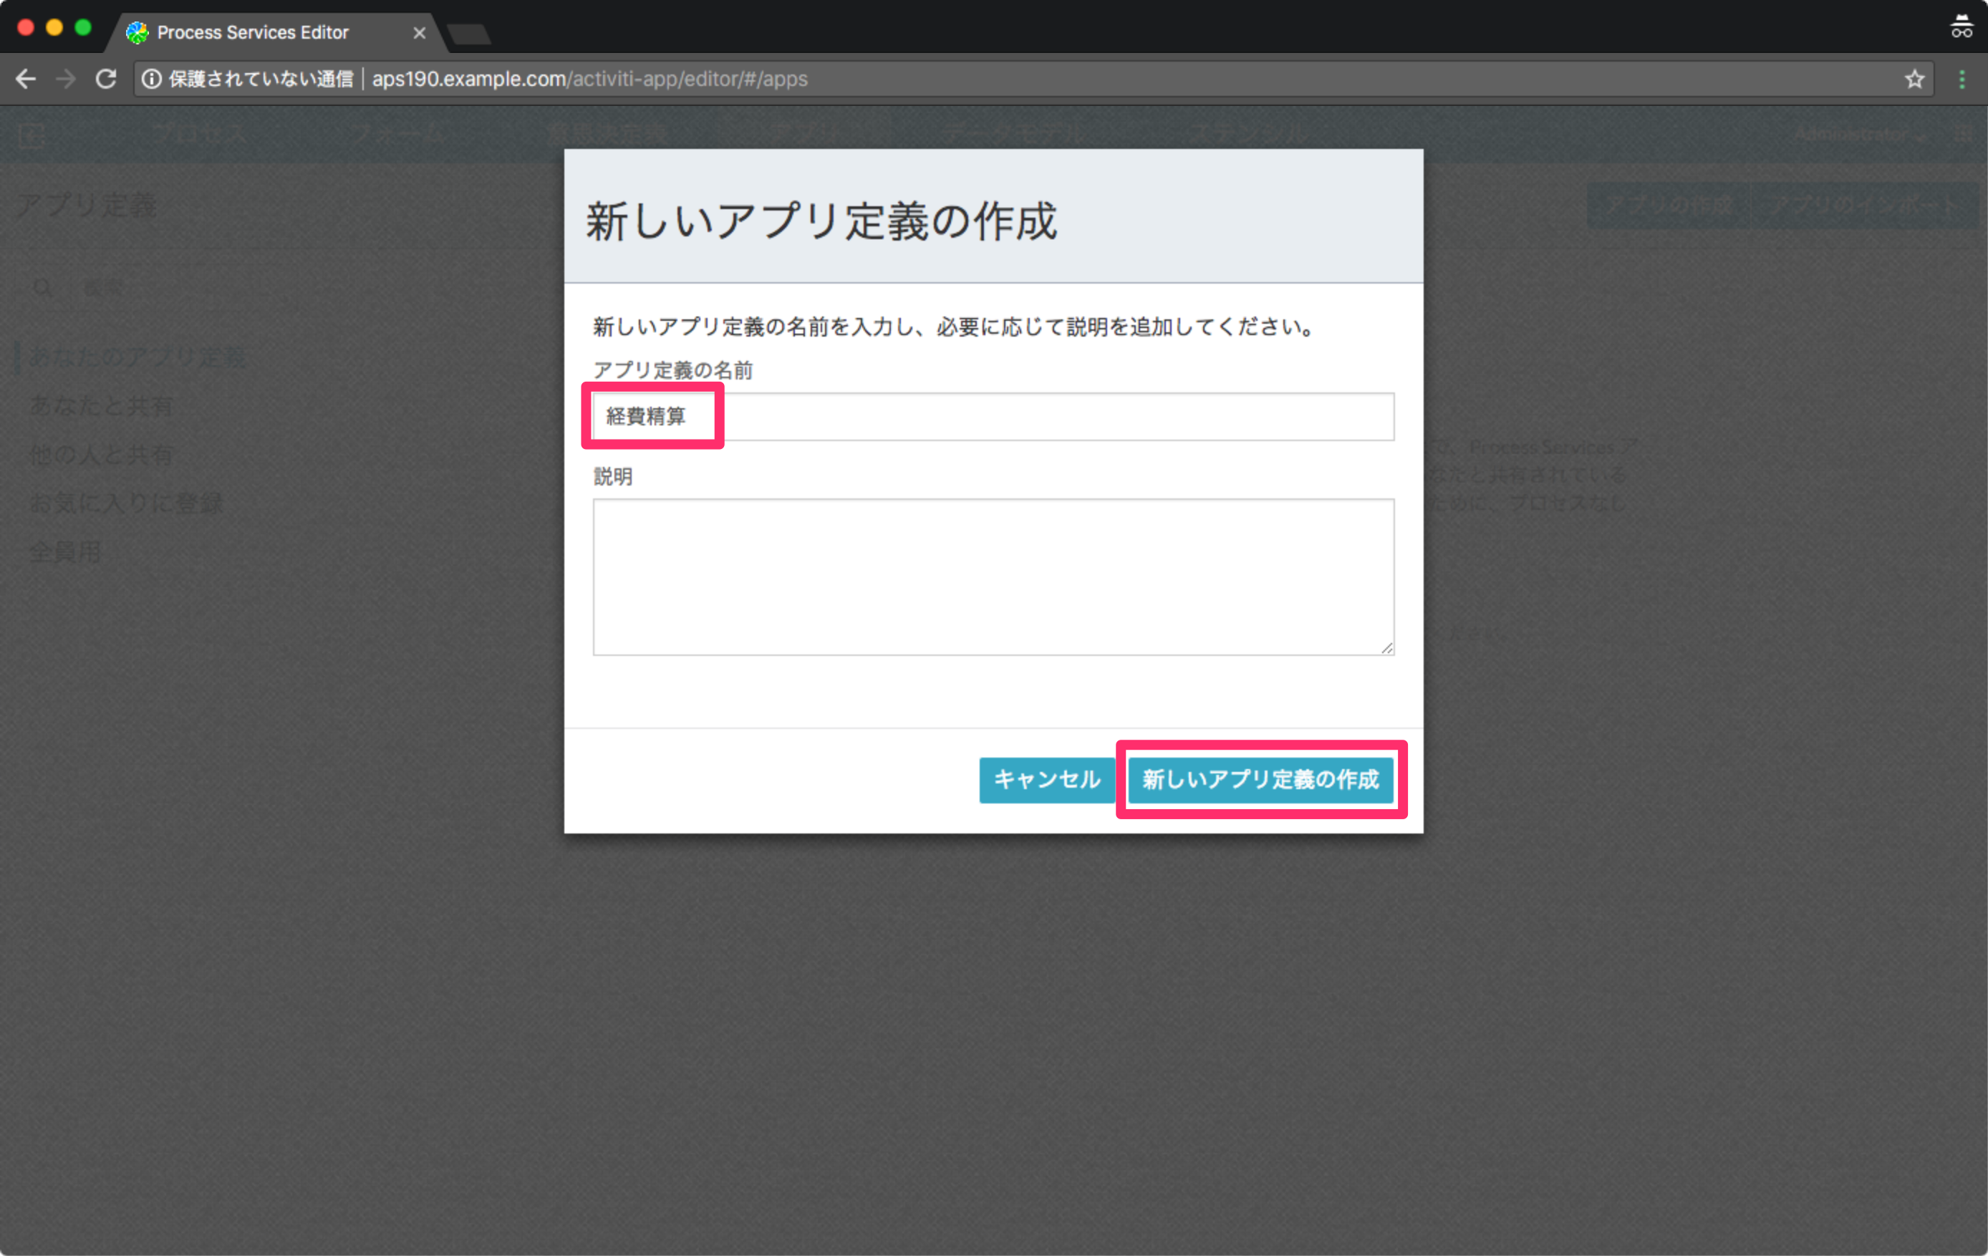Click the Administrator user dropdown
Screen dimensions: 1988x1256
pos(1859,135)
